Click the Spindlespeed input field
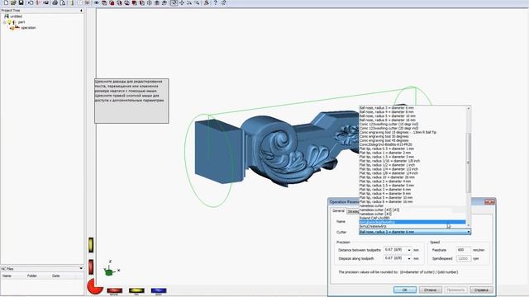 click(464, 258)
